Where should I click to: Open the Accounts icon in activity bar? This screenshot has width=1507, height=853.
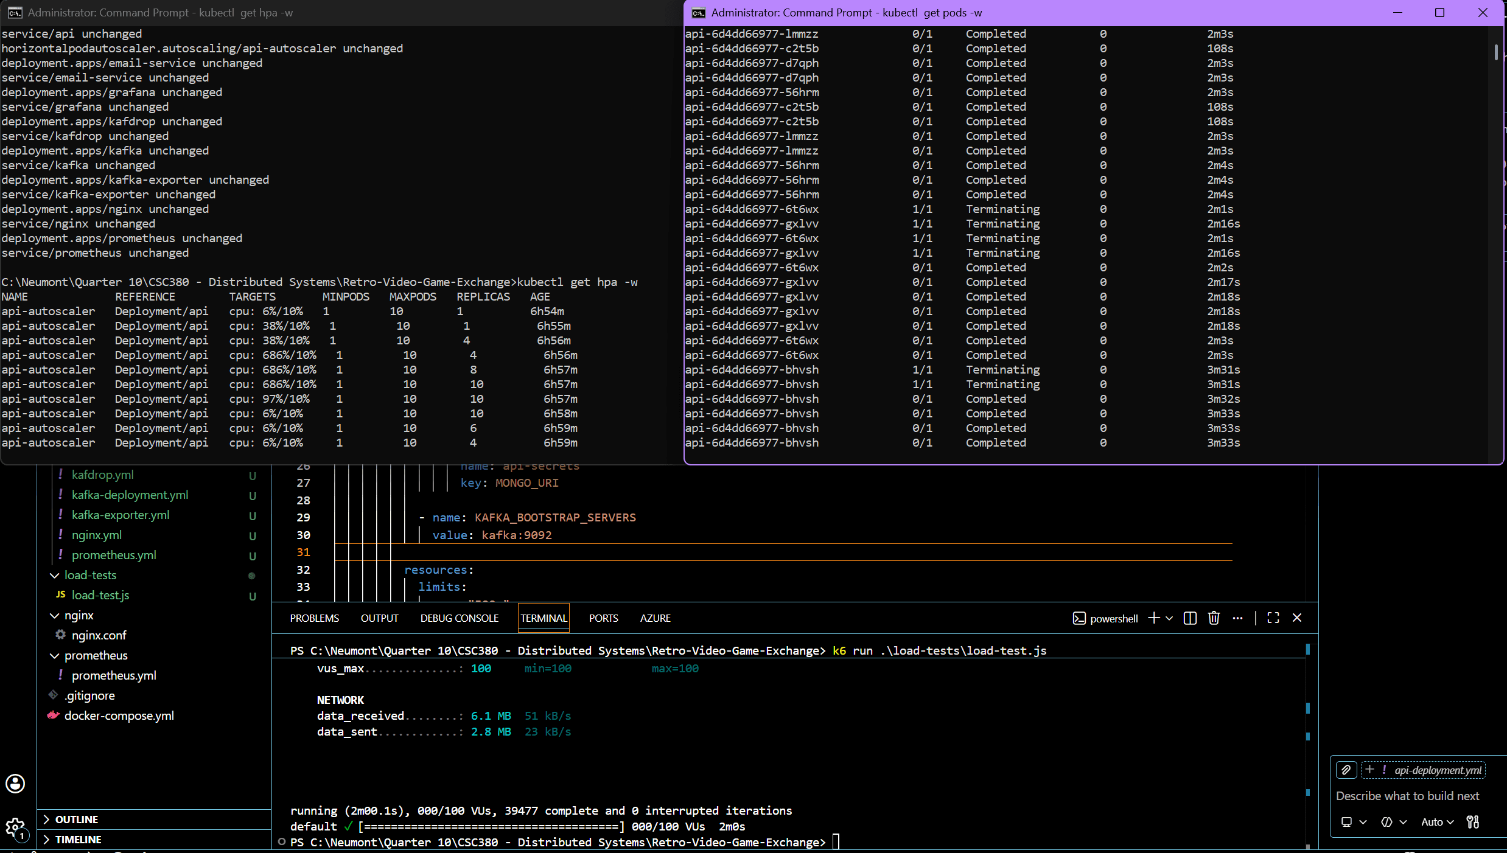(15, 784)
